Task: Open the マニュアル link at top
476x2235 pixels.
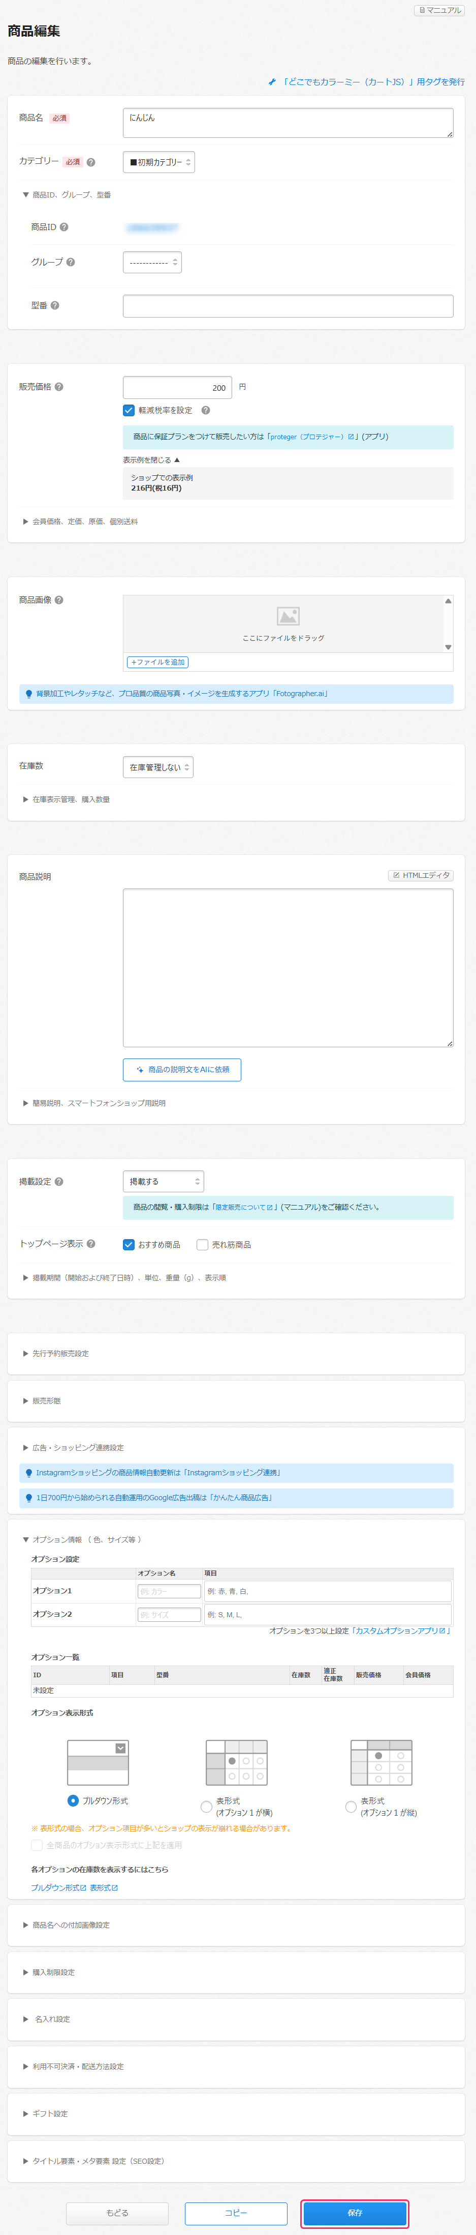Action: coord(439,10)
